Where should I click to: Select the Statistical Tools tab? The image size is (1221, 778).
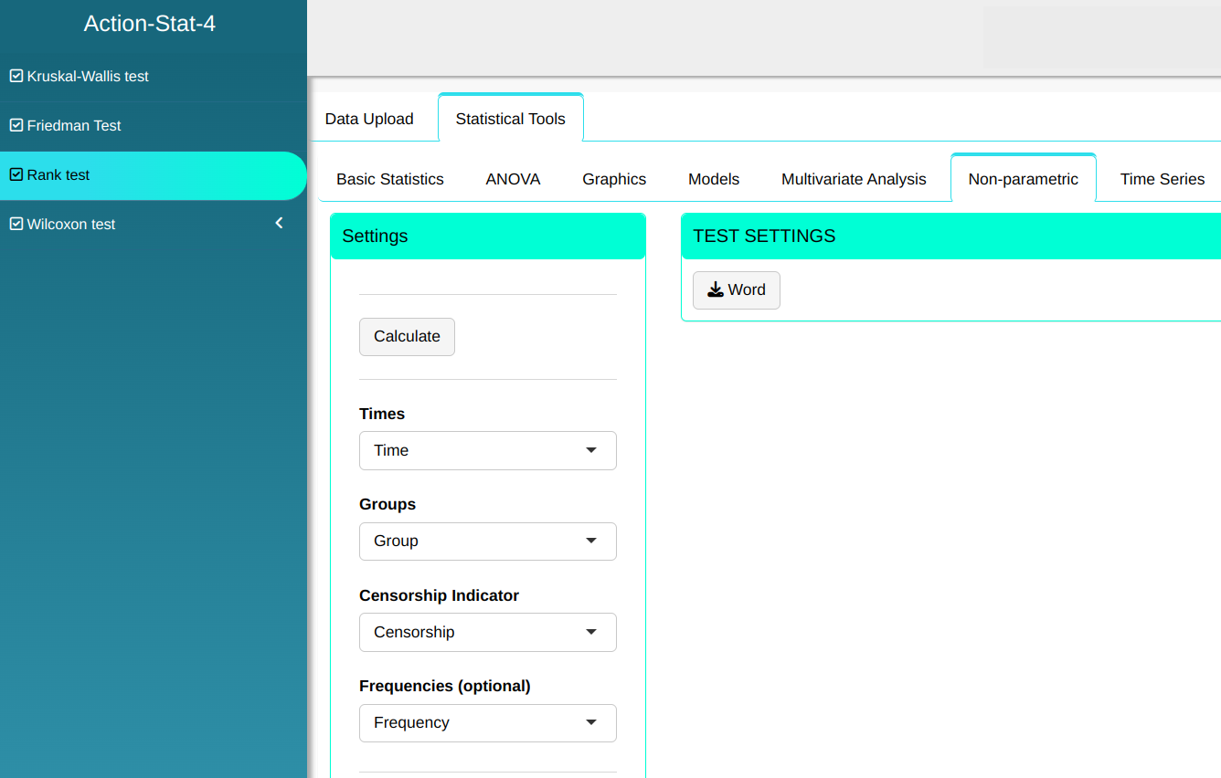510,119
